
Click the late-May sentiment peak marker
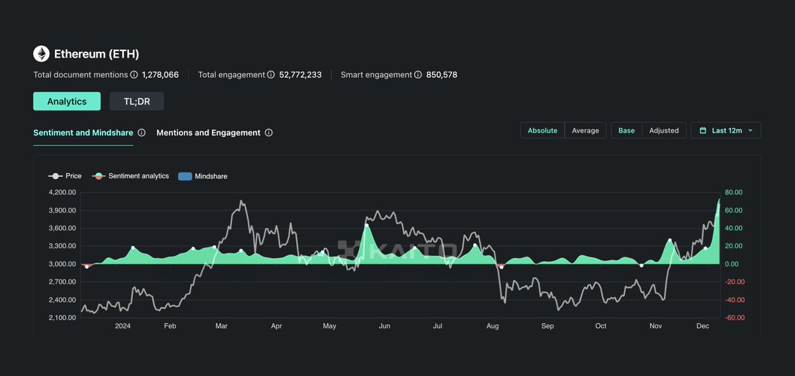click(366, 225)
